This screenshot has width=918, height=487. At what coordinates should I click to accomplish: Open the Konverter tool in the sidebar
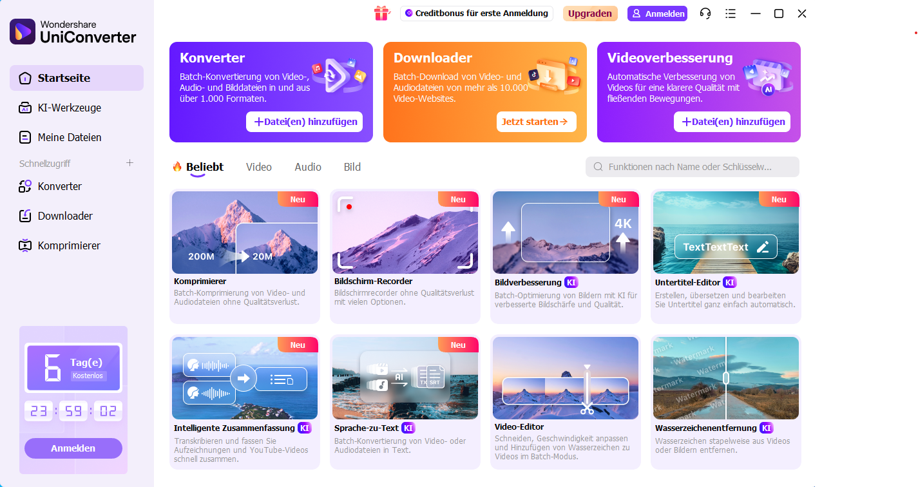tap(61, 186)
